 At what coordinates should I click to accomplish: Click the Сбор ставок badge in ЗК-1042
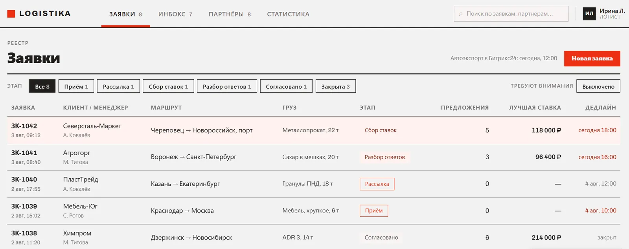(x=381, y=130)
